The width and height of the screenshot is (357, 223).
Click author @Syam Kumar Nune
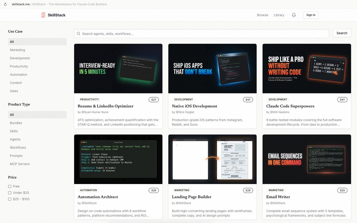click(95, 112)
